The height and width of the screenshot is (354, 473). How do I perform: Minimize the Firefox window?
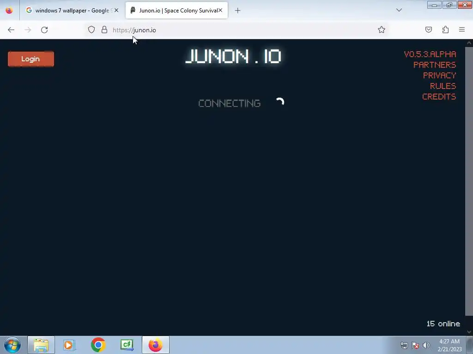[434, 5]
